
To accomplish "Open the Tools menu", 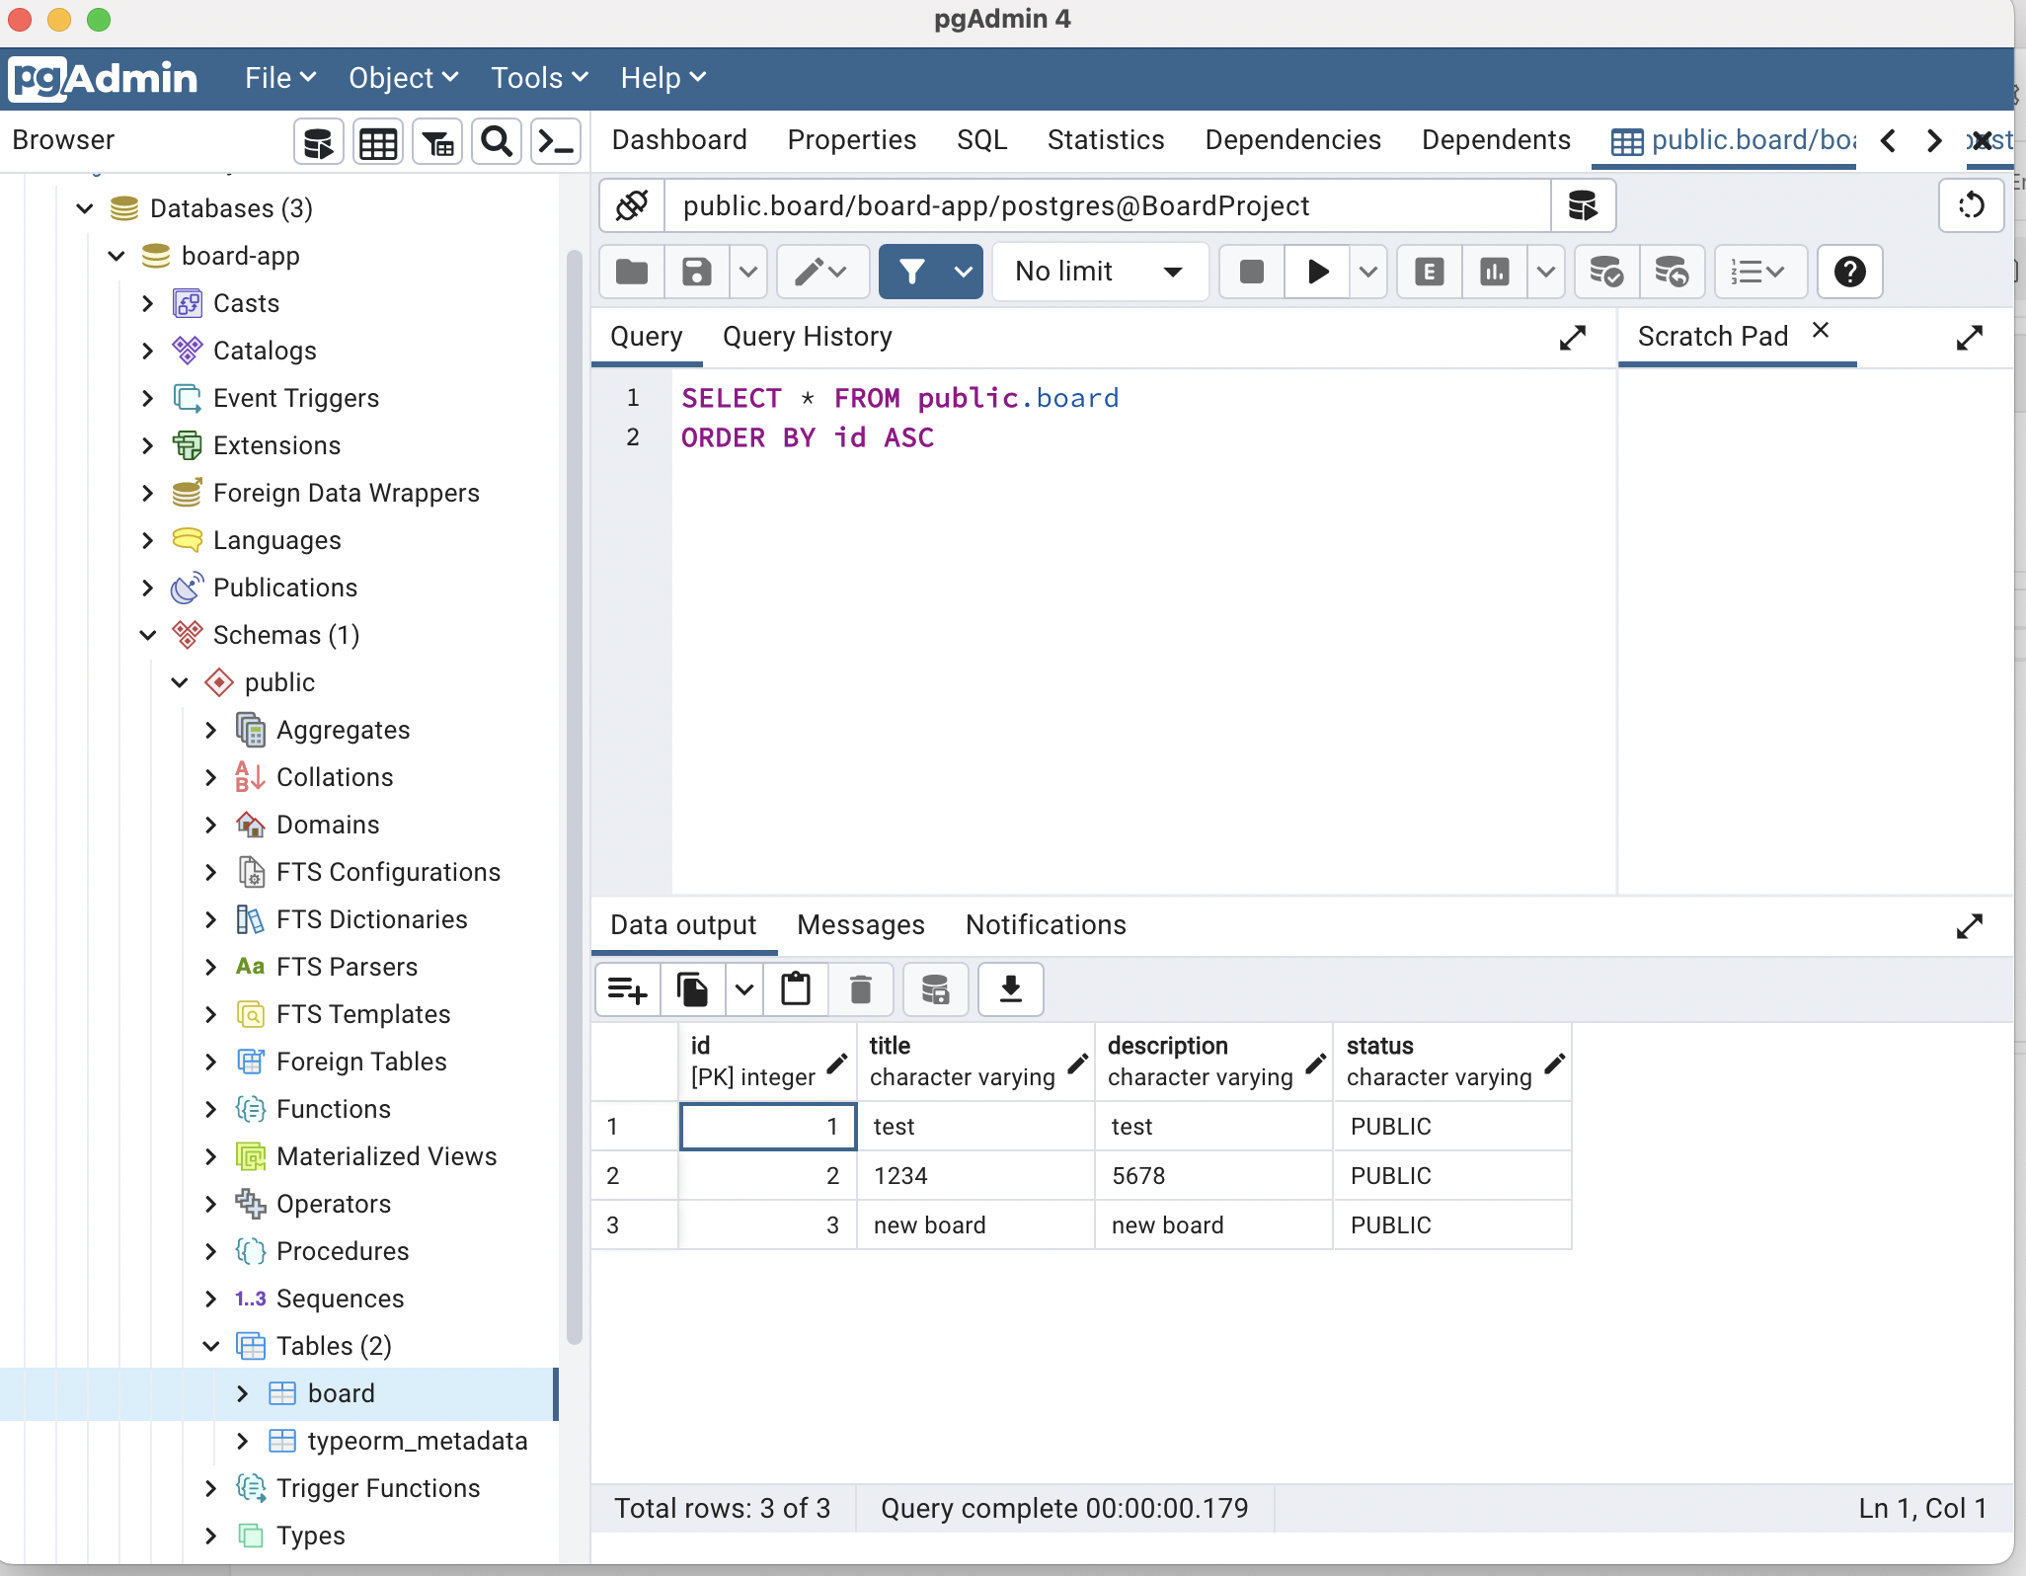I will point(538,78).
